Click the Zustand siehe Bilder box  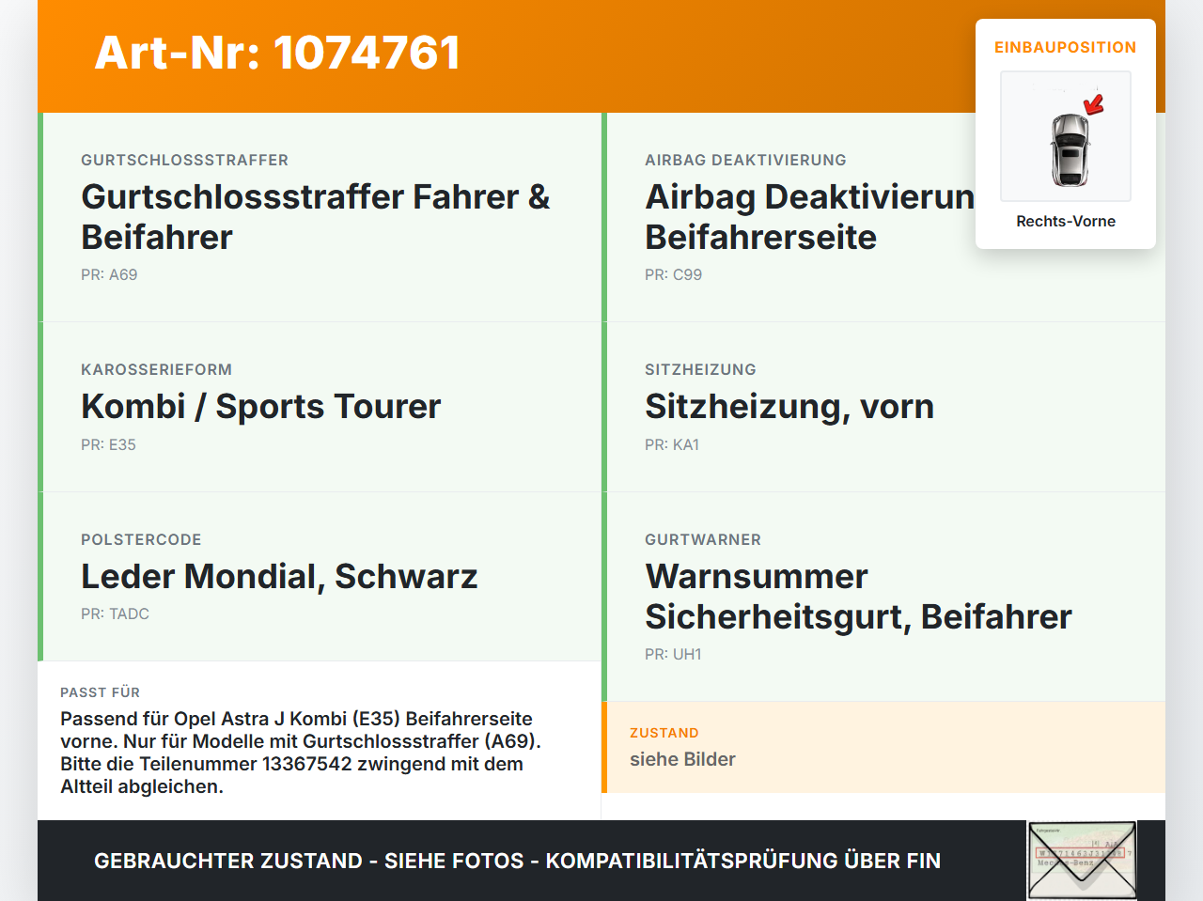coord(883,747)
